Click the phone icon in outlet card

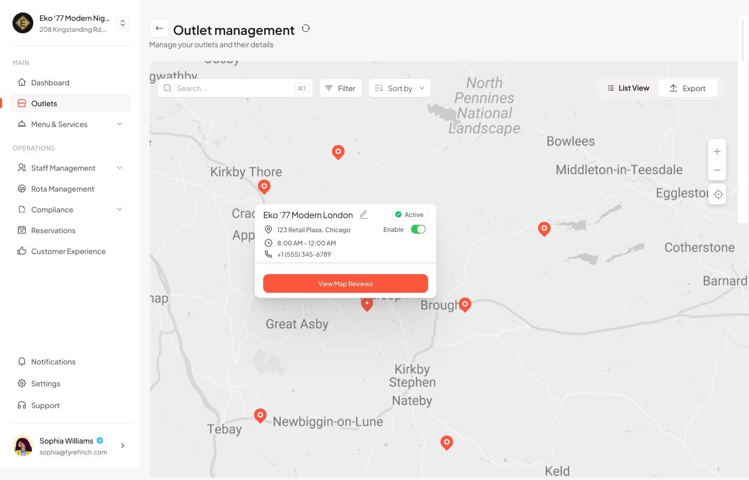[268, 254]
